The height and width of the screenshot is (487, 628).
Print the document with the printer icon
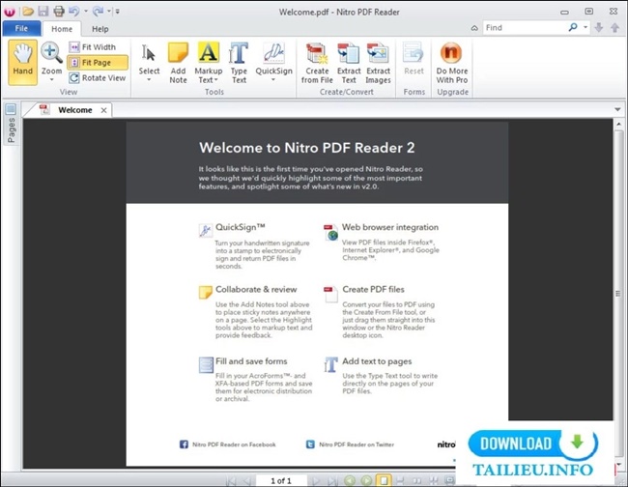[x=59, y=12]
